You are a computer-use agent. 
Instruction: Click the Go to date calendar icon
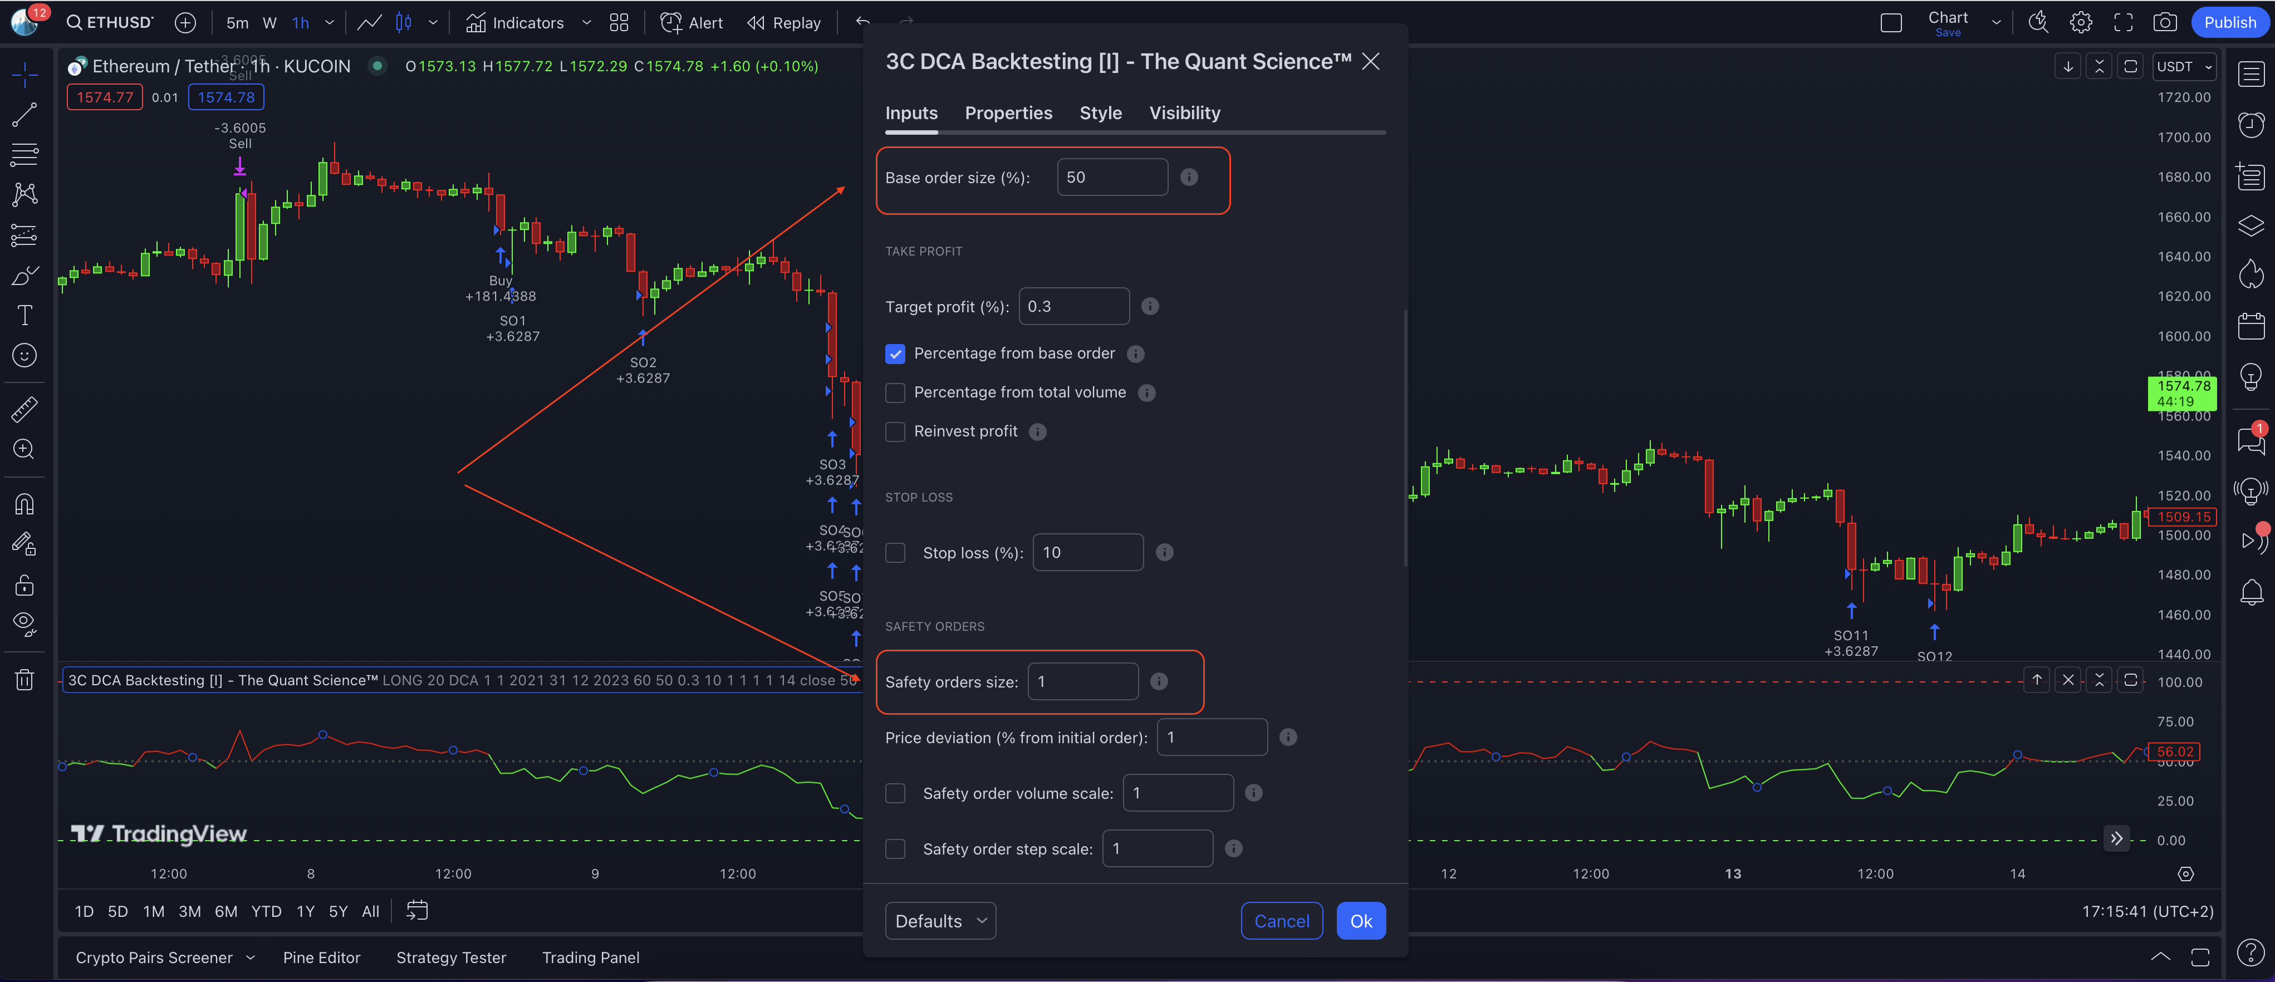pos(417,911)
